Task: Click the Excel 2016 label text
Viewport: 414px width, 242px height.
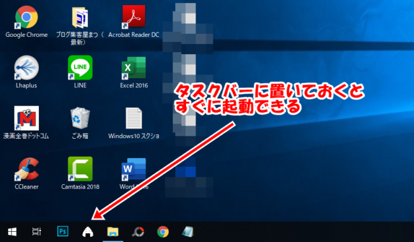Action: click(134, 85)
